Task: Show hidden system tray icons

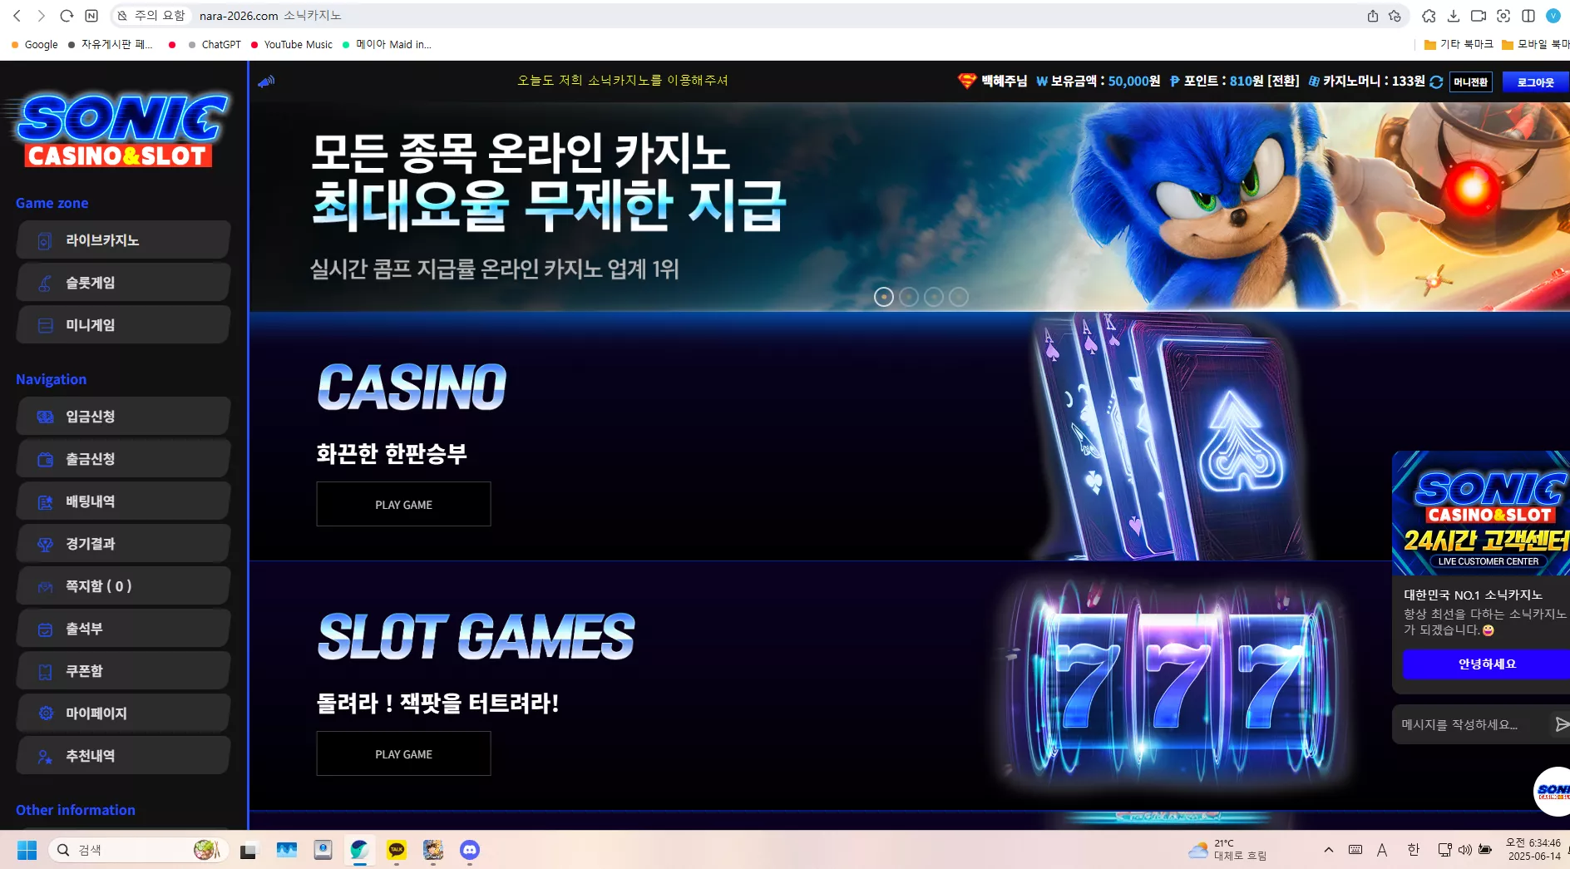Action: [x=1329, y=850]
